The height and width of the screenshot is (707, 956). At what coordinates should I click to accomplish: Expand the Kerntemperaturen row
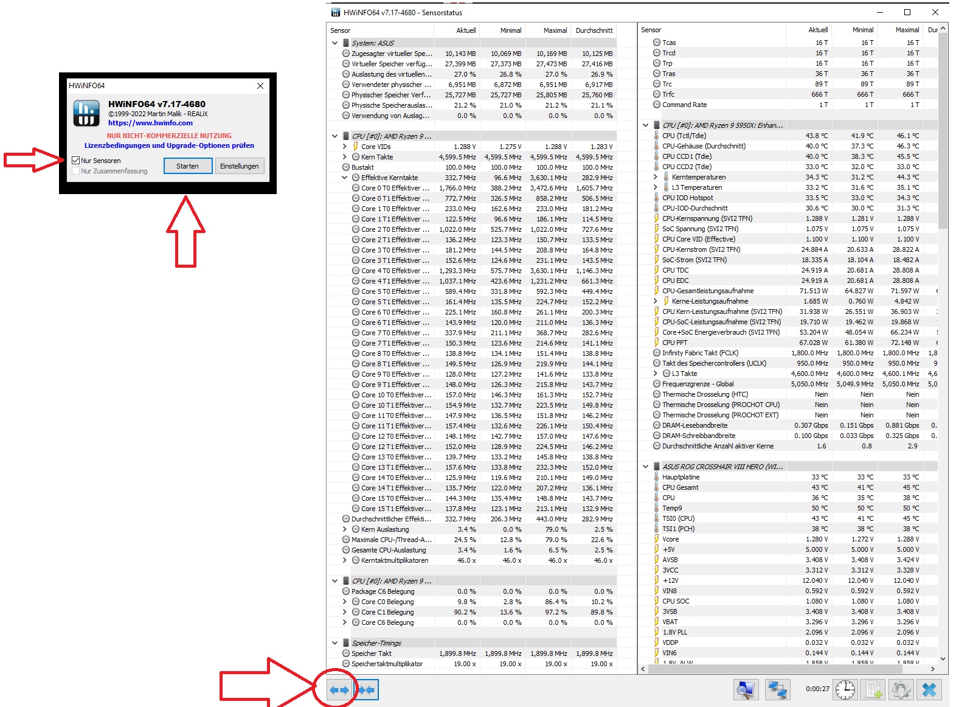(656, 177)
